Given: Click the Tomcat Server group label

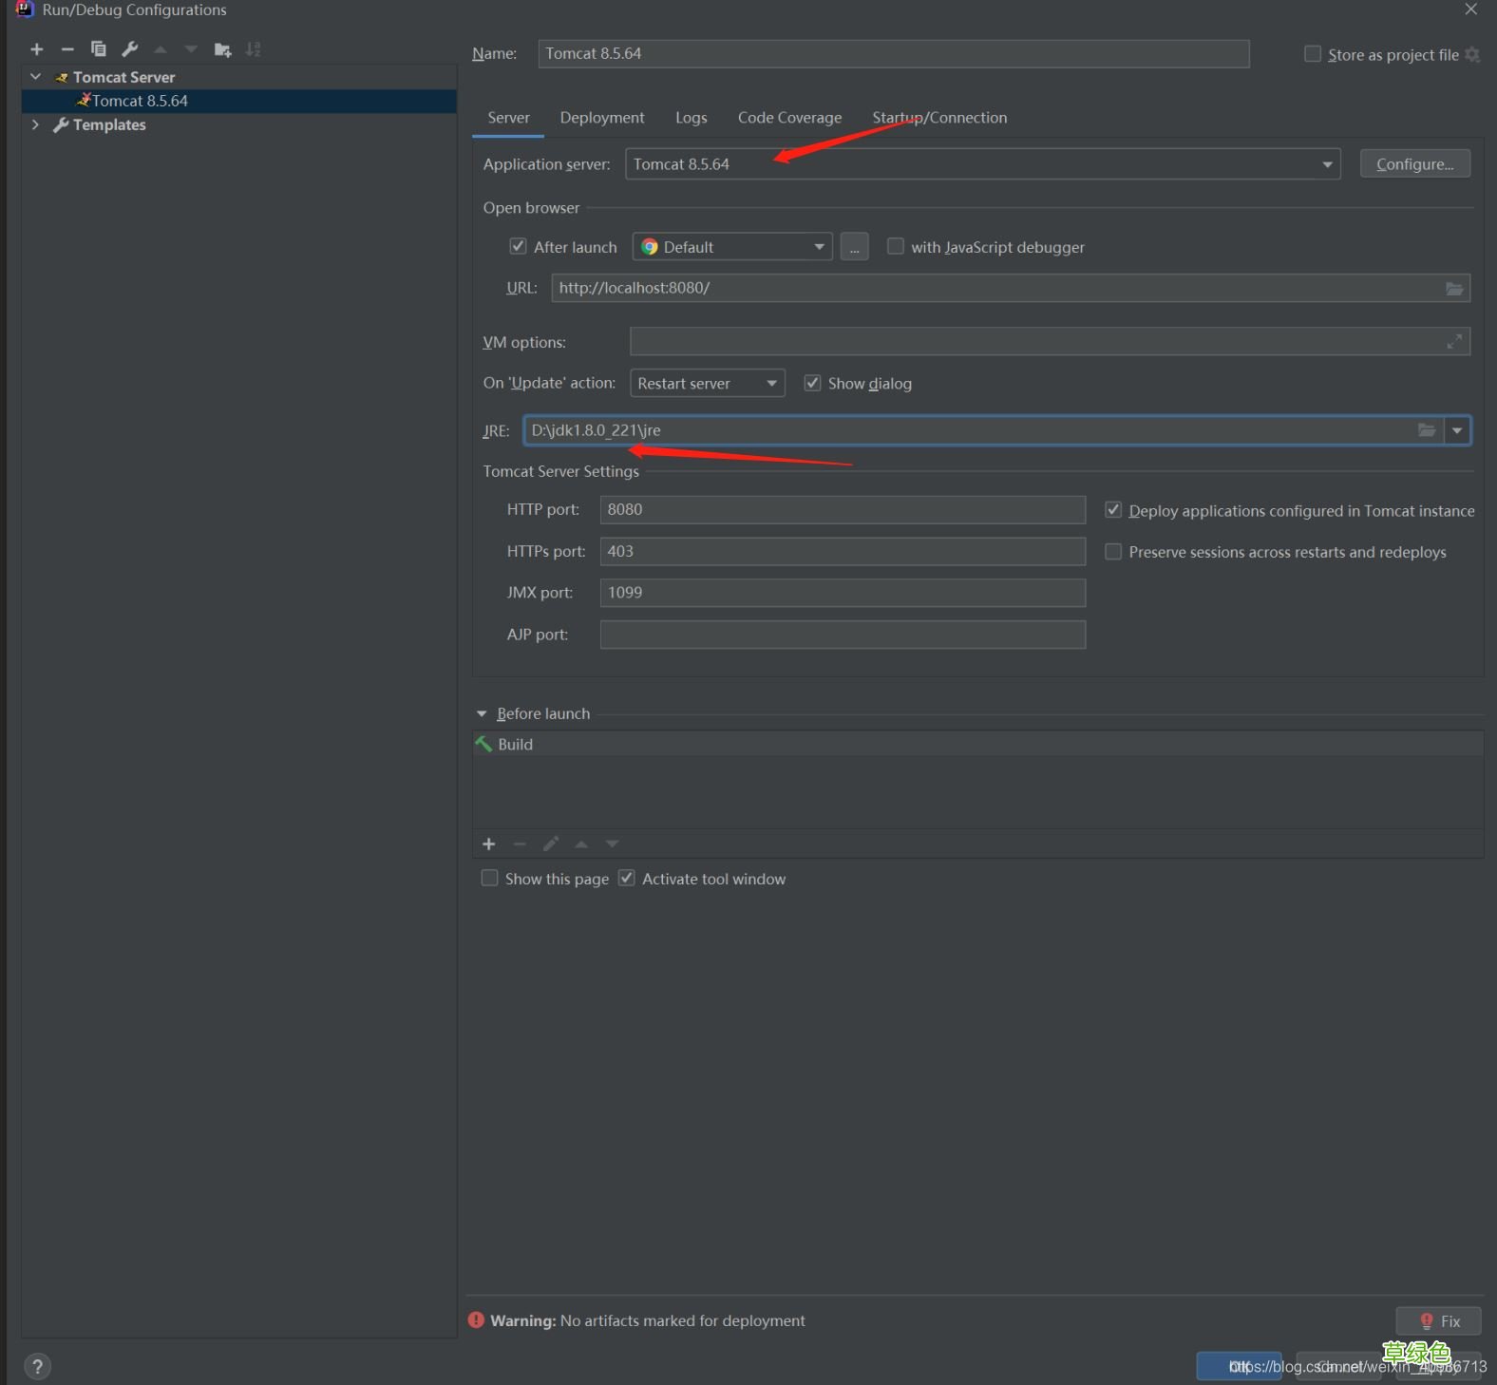Looking at the screenshot, I should (x=123, y=77).
